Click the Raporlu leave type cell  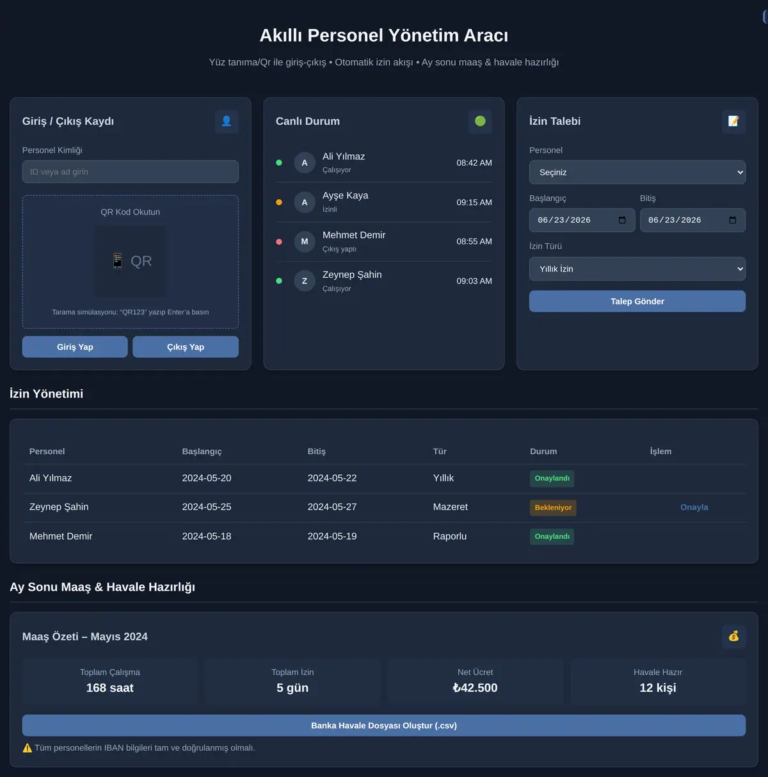point(450,536)
